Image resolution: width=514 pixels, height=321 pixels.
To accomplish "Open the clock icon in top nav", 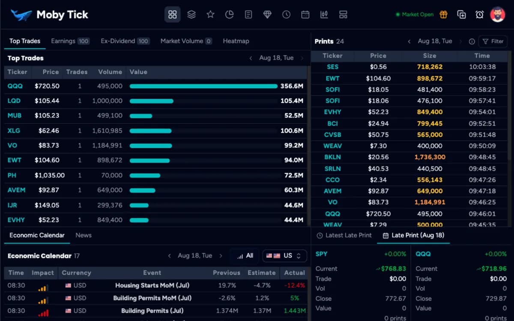I will tap(286, 15).
